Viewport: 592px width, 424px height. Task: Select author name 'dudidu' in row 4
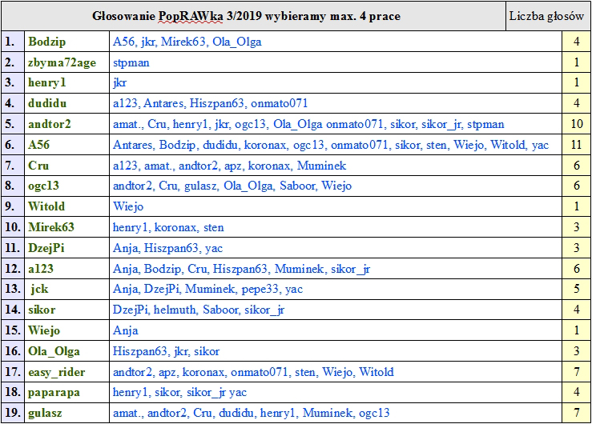(47, 103)
